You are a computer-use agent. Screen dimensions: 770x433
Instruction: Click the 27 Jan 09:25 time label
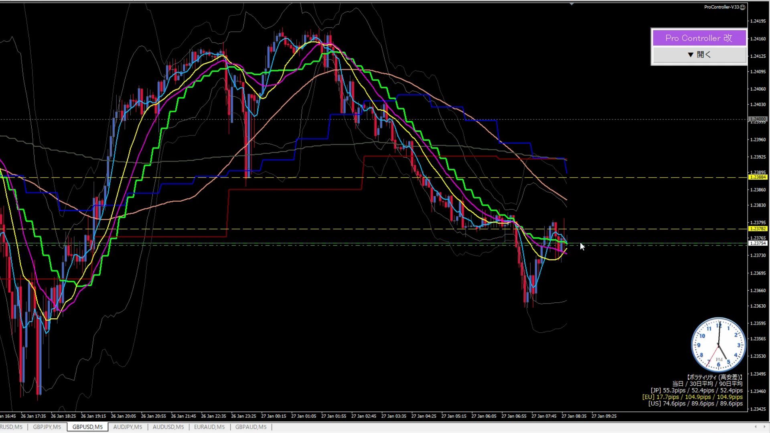(x=604, y=416)
